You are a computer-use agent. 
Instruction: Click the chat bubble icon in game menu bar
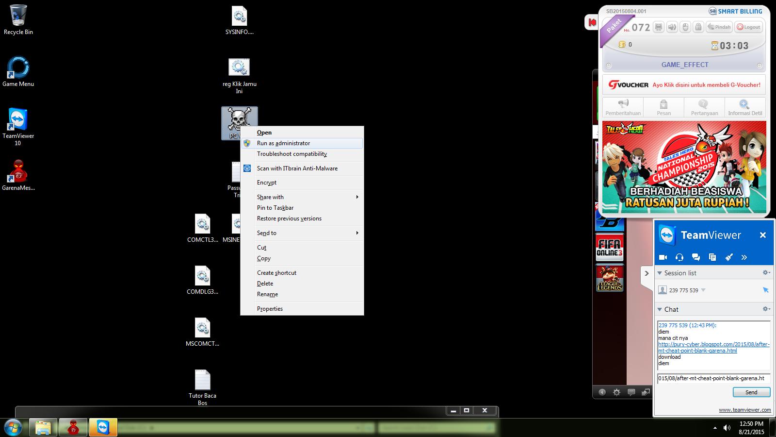[631, 392]
